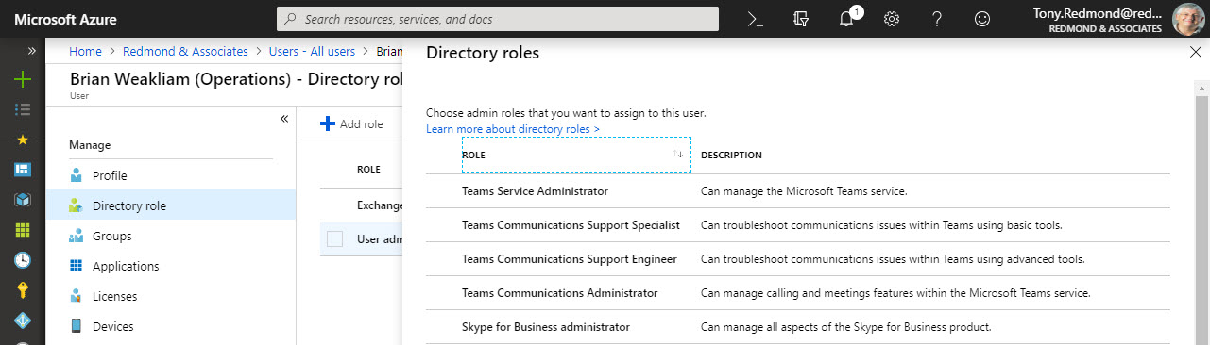The height and width of the screenshot is (345, 1210).
Task: Open the portal settings gear
Action: coord(891,19)
